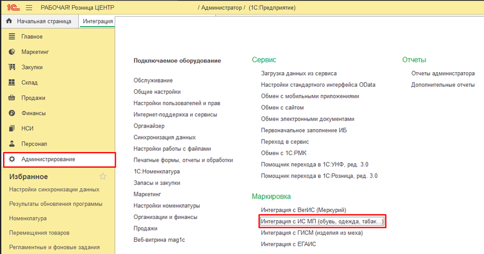484x254 pixels.
Task: Open Маркетинг link in settings list
Action: [x=147, y=194]
